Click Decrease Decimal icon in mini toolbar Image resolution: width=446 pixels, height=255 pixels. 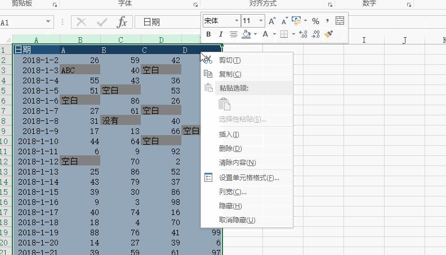(x=316, y=34)
